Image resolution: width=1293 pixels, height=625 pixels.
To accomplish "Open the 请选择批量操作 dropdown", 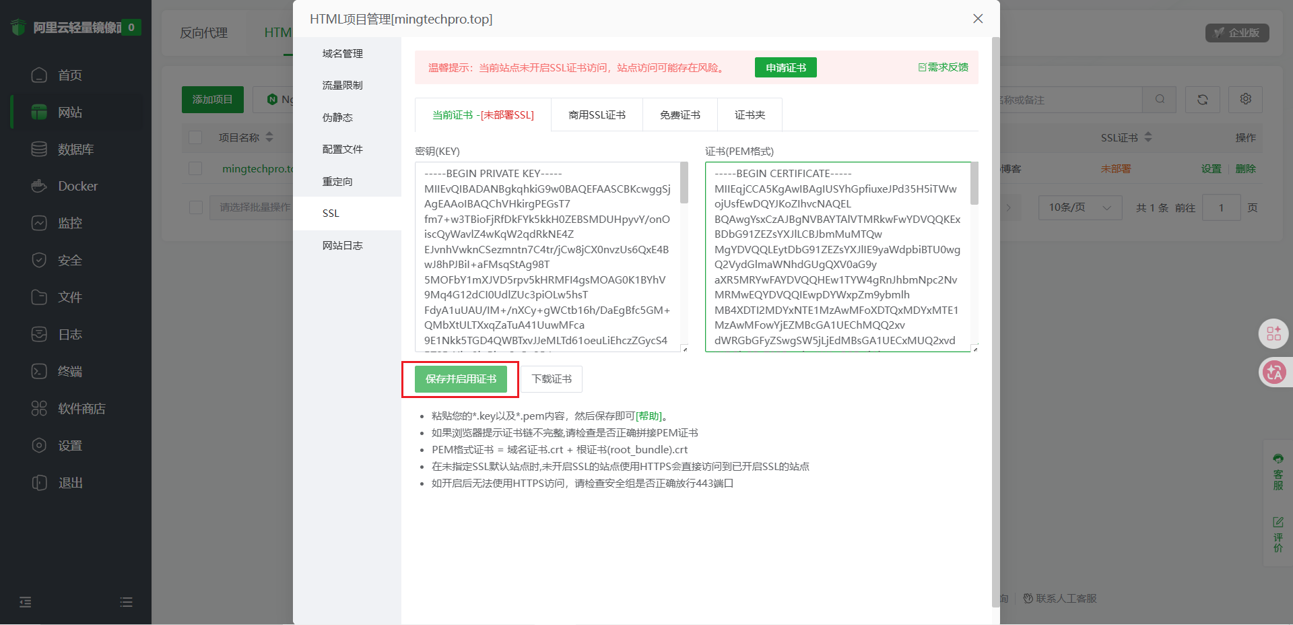I will pyautogui.click(x=253, y=207).
